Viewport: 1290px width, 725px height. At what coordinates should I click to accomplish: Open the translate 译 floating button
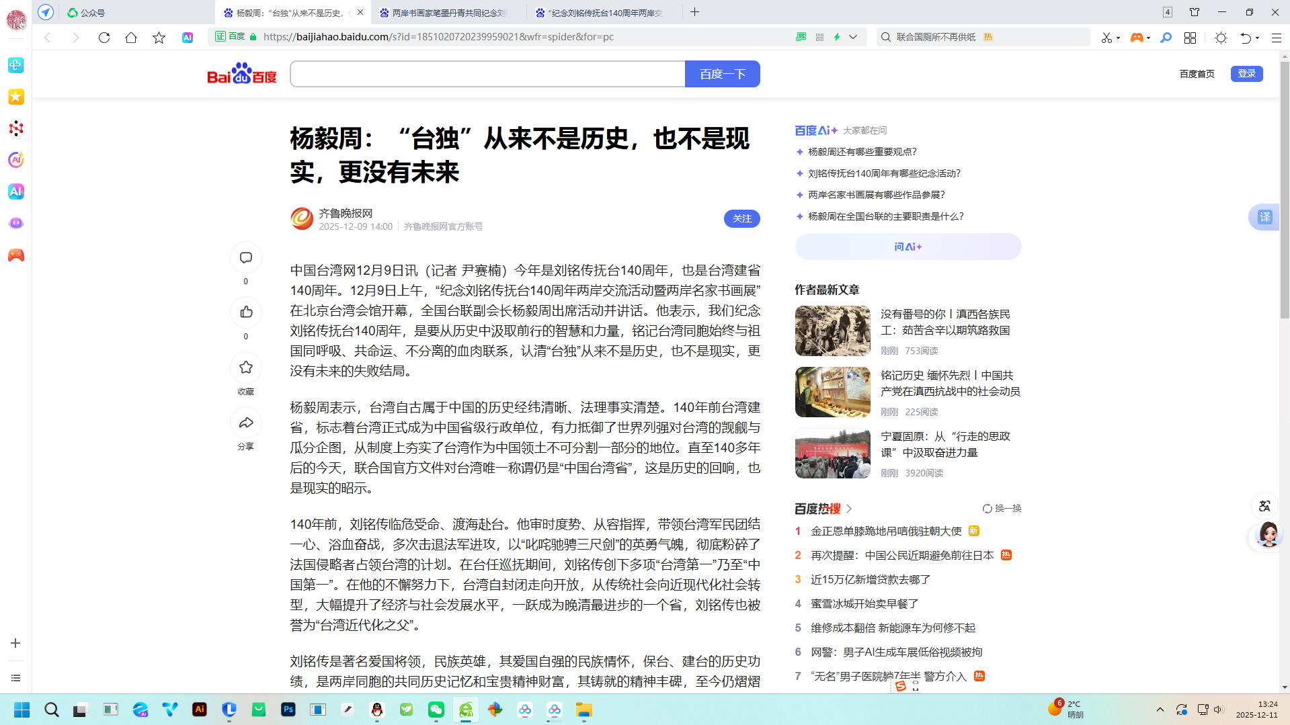coord(1264,217)
